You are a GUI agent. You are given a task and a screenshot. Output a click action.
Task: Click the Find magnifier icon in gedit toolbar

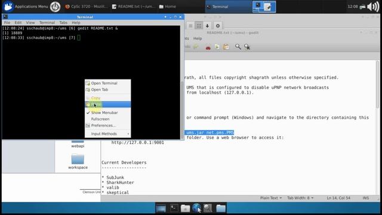[238, 47]
